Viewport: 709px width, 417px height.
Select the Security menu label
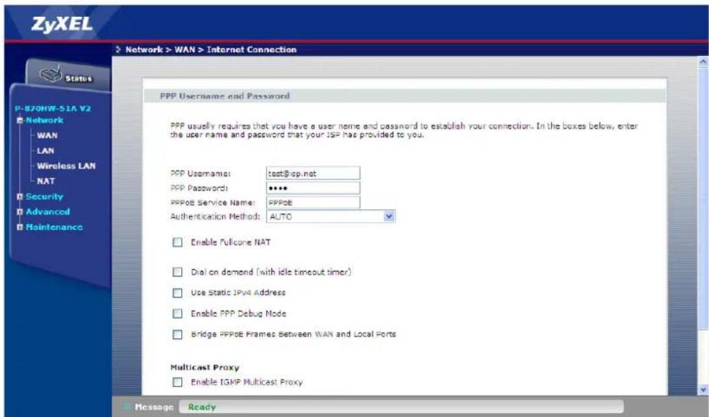tap(44, 197)
